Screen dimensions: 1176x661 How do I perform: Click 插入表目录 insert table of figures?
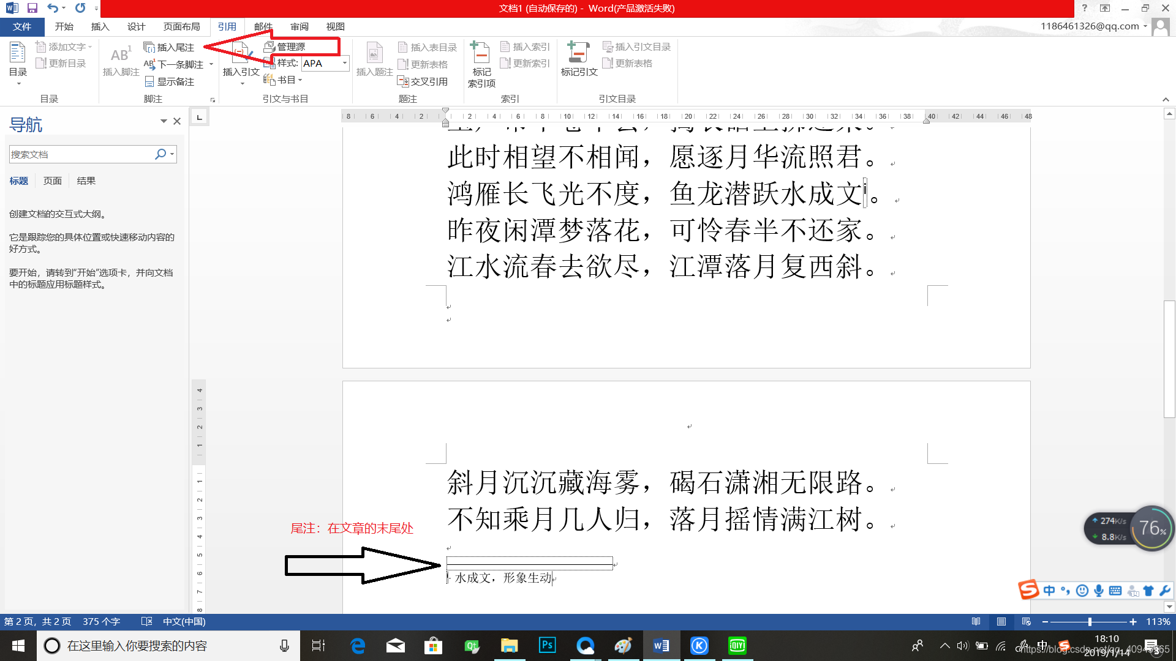point(427,47)
